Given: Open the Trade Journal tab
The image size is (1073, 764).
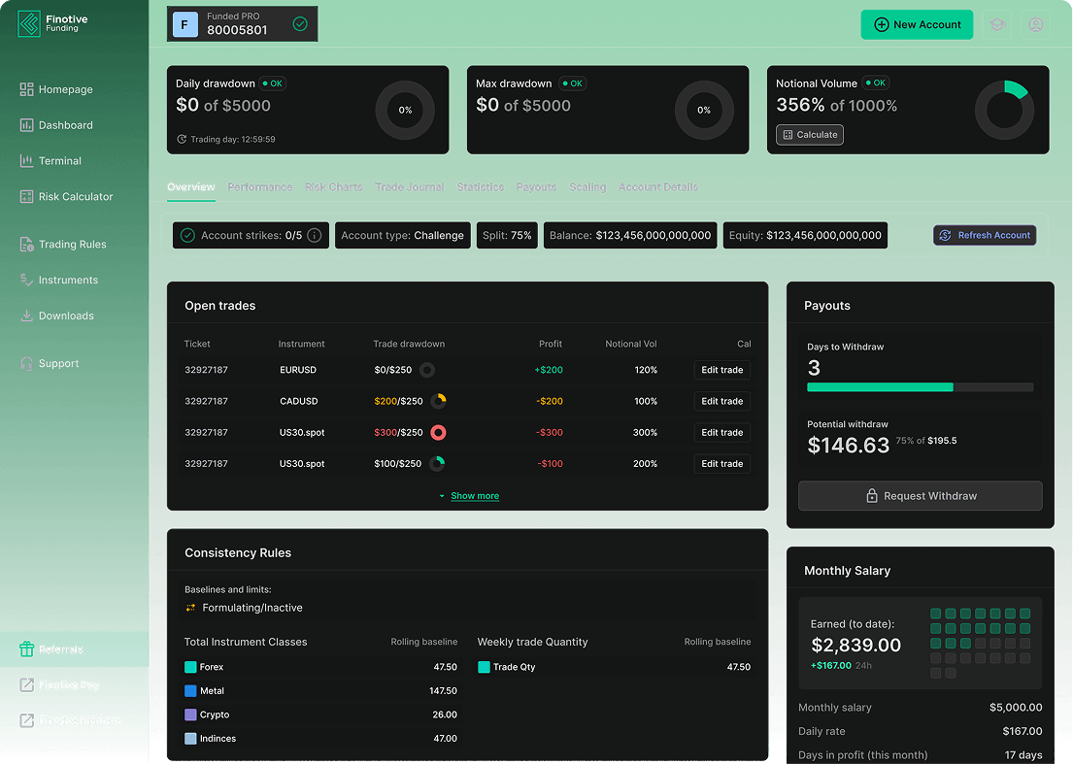Looking at the screenshot, I should point(409,186).
